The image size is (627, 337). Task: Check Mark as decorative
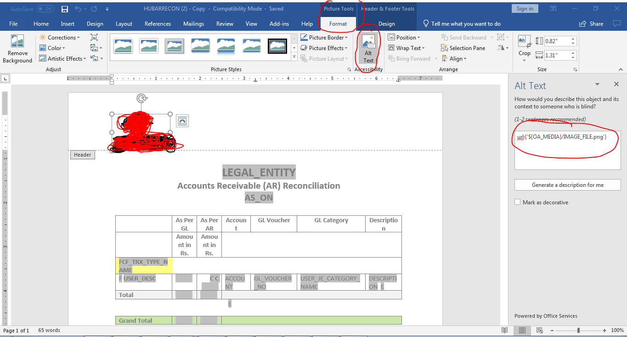coord(517,202)
